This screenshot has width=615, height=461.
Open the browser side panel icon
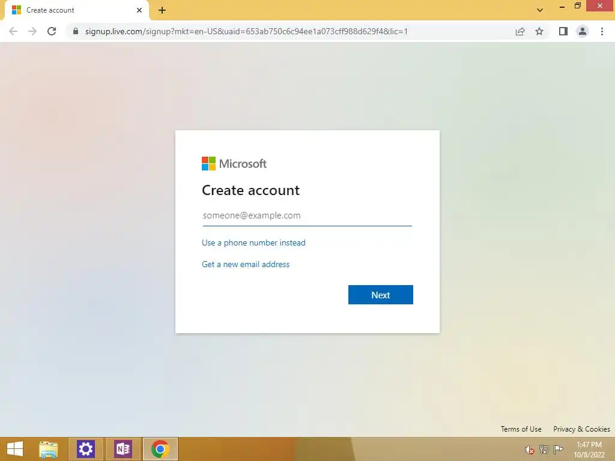coord(563,31)
